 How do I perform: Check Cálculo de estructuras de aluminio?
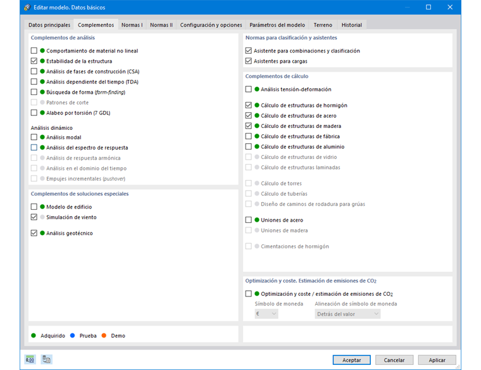point(249,147)
